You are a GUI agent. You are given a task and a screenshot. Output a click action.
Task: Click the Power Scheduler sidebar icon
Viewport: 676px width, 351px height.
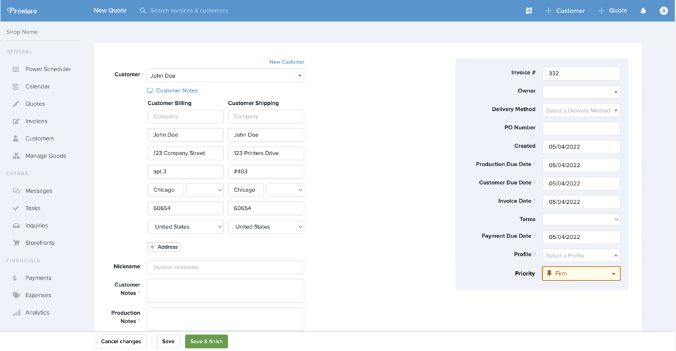(16, 69)
